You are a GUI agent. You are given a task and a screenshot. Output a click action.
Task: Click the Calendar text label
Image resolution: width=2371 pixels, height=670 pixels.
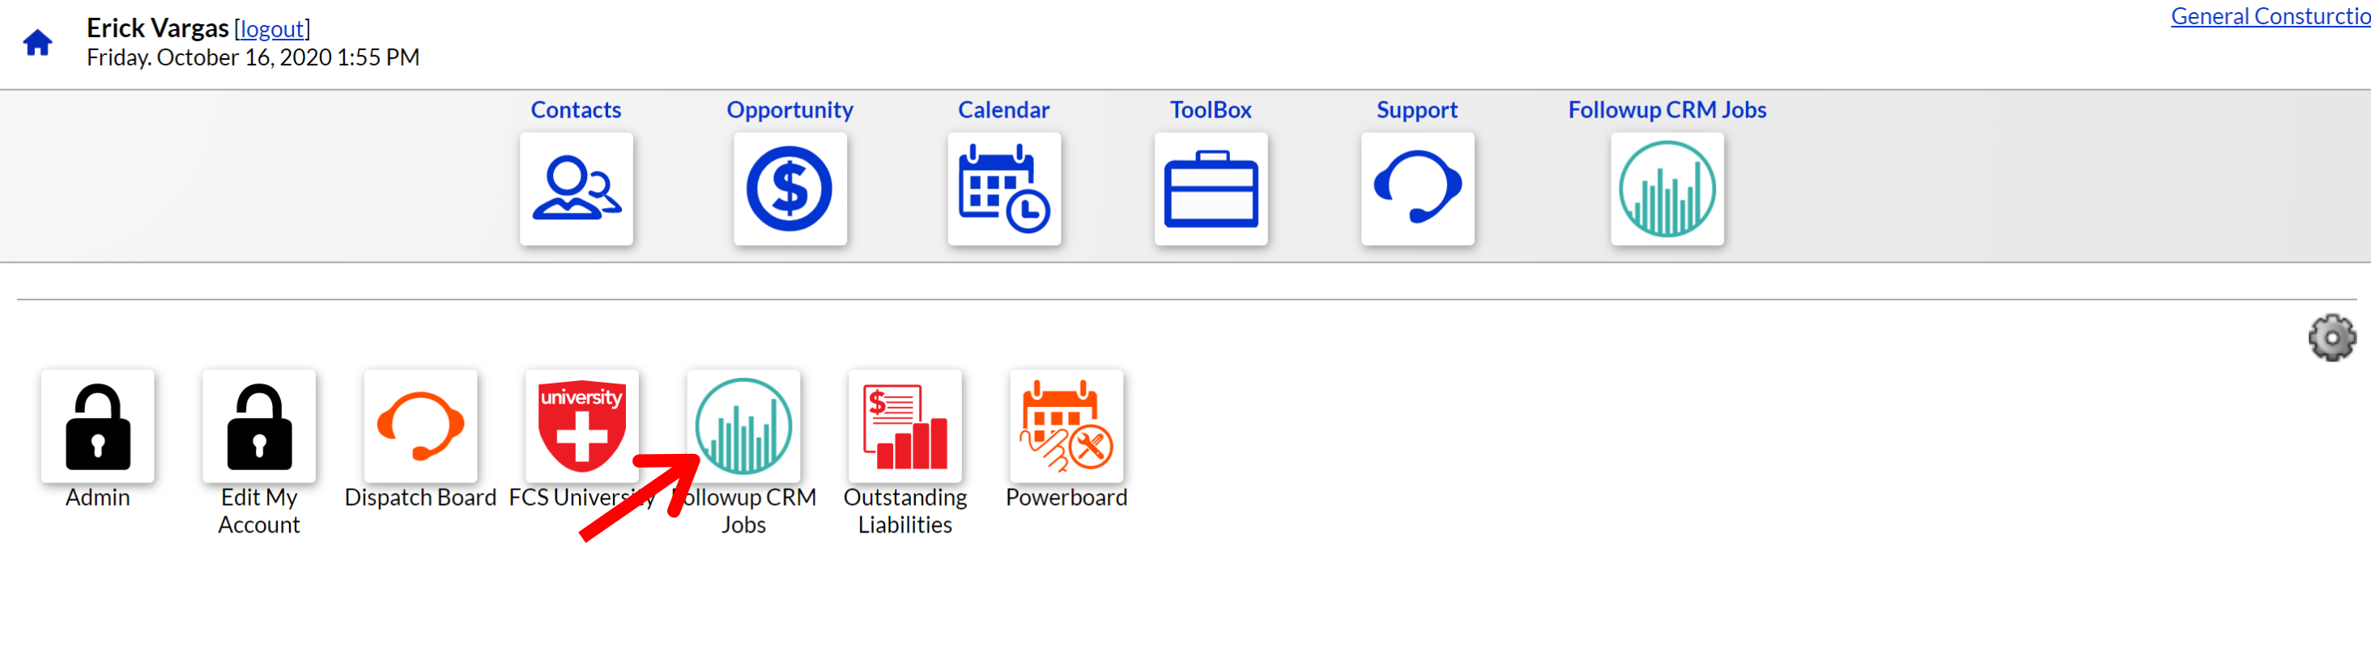1003,109
